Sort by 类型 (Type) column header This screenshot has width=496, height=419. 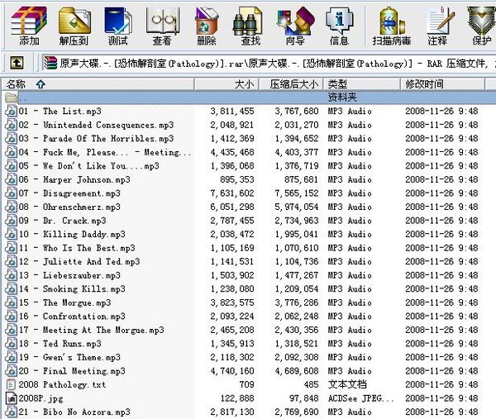tap(362, 84)
